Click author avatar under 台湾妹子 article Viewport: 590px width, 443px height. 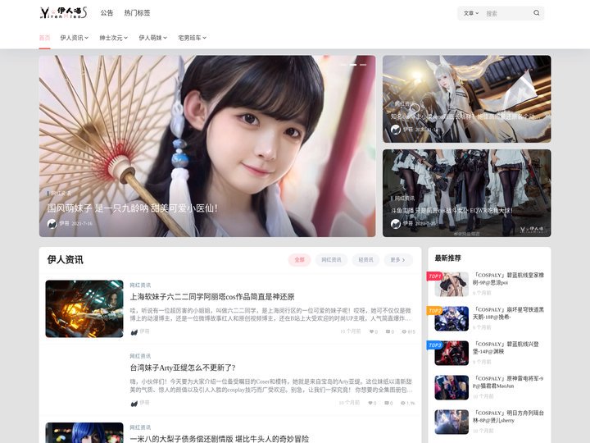tap(134, 403)
